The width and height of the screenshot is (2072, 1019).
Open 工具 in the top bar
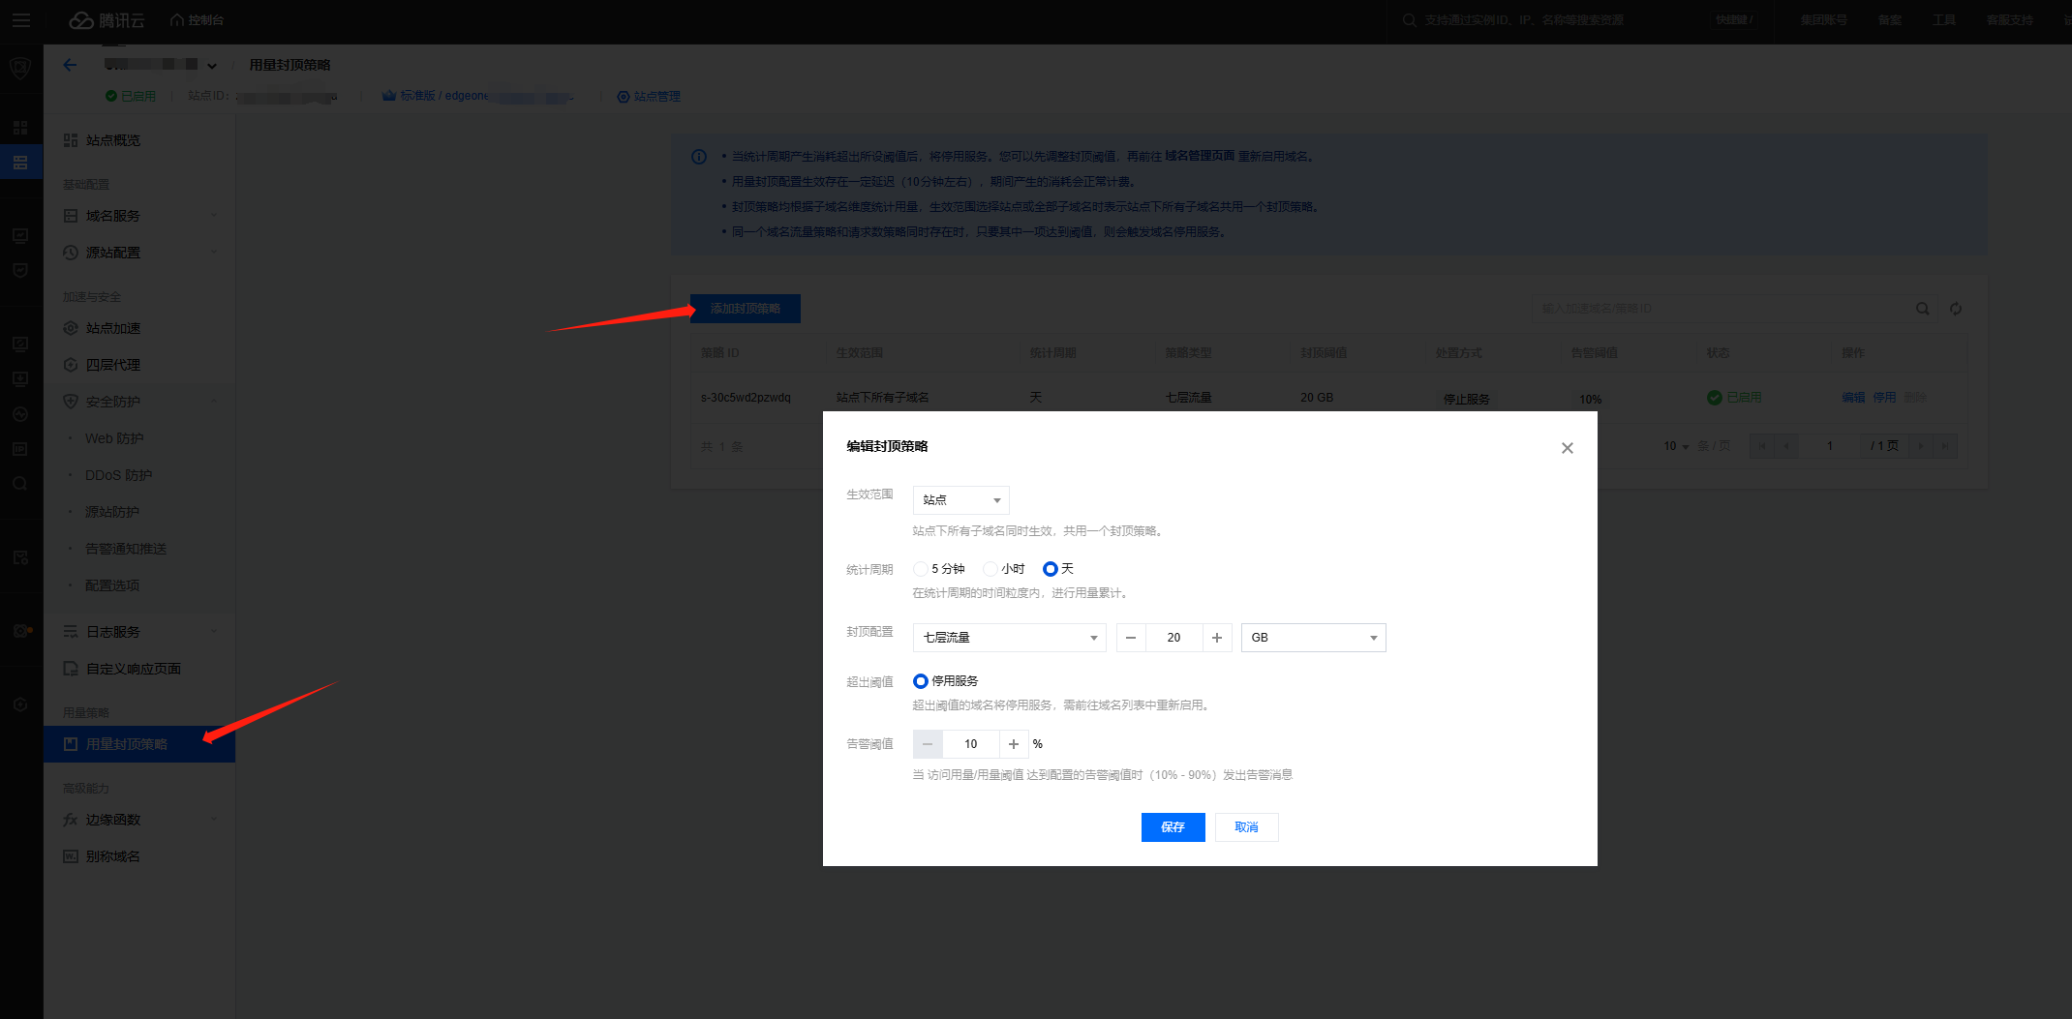[1944, 20]
